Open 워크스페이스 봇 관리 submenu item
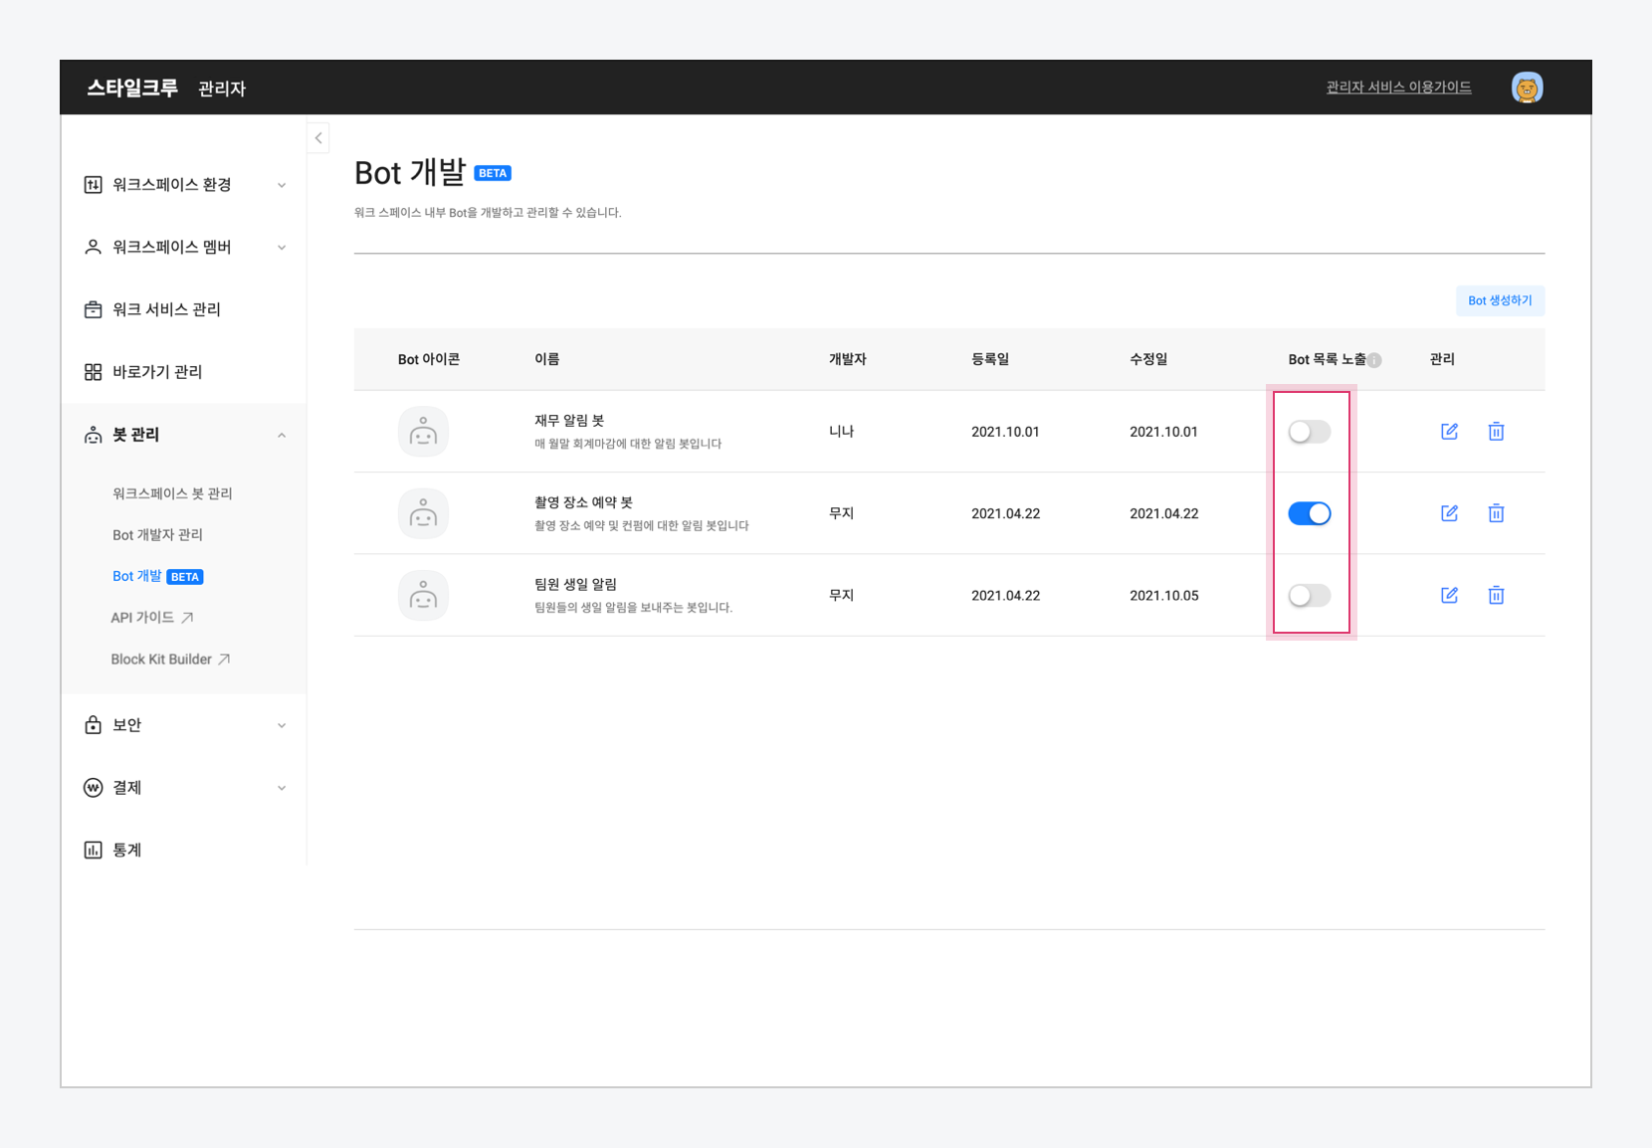This screenshot has width=1652, height=1148. [x=172, y=493]
